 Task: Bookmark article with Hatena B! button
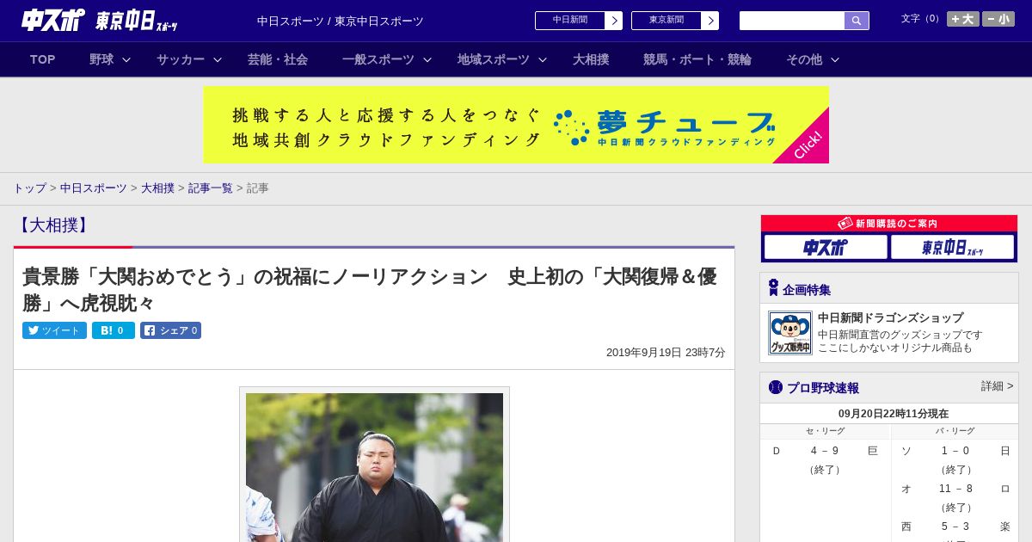point(114,330)
